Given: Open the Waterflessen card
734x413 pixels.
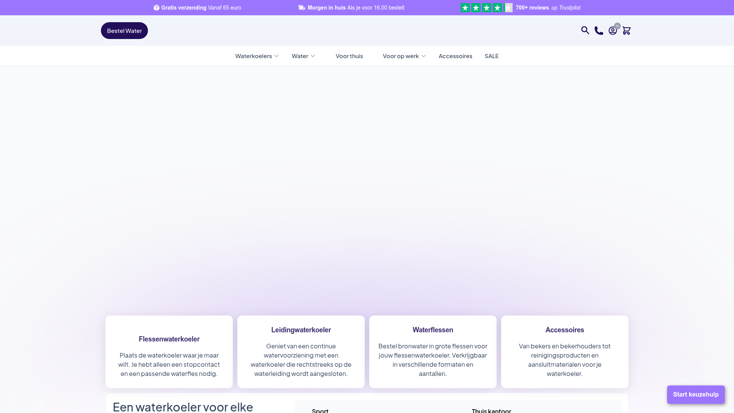Looking at the screenshot, I should click(433, 352).
